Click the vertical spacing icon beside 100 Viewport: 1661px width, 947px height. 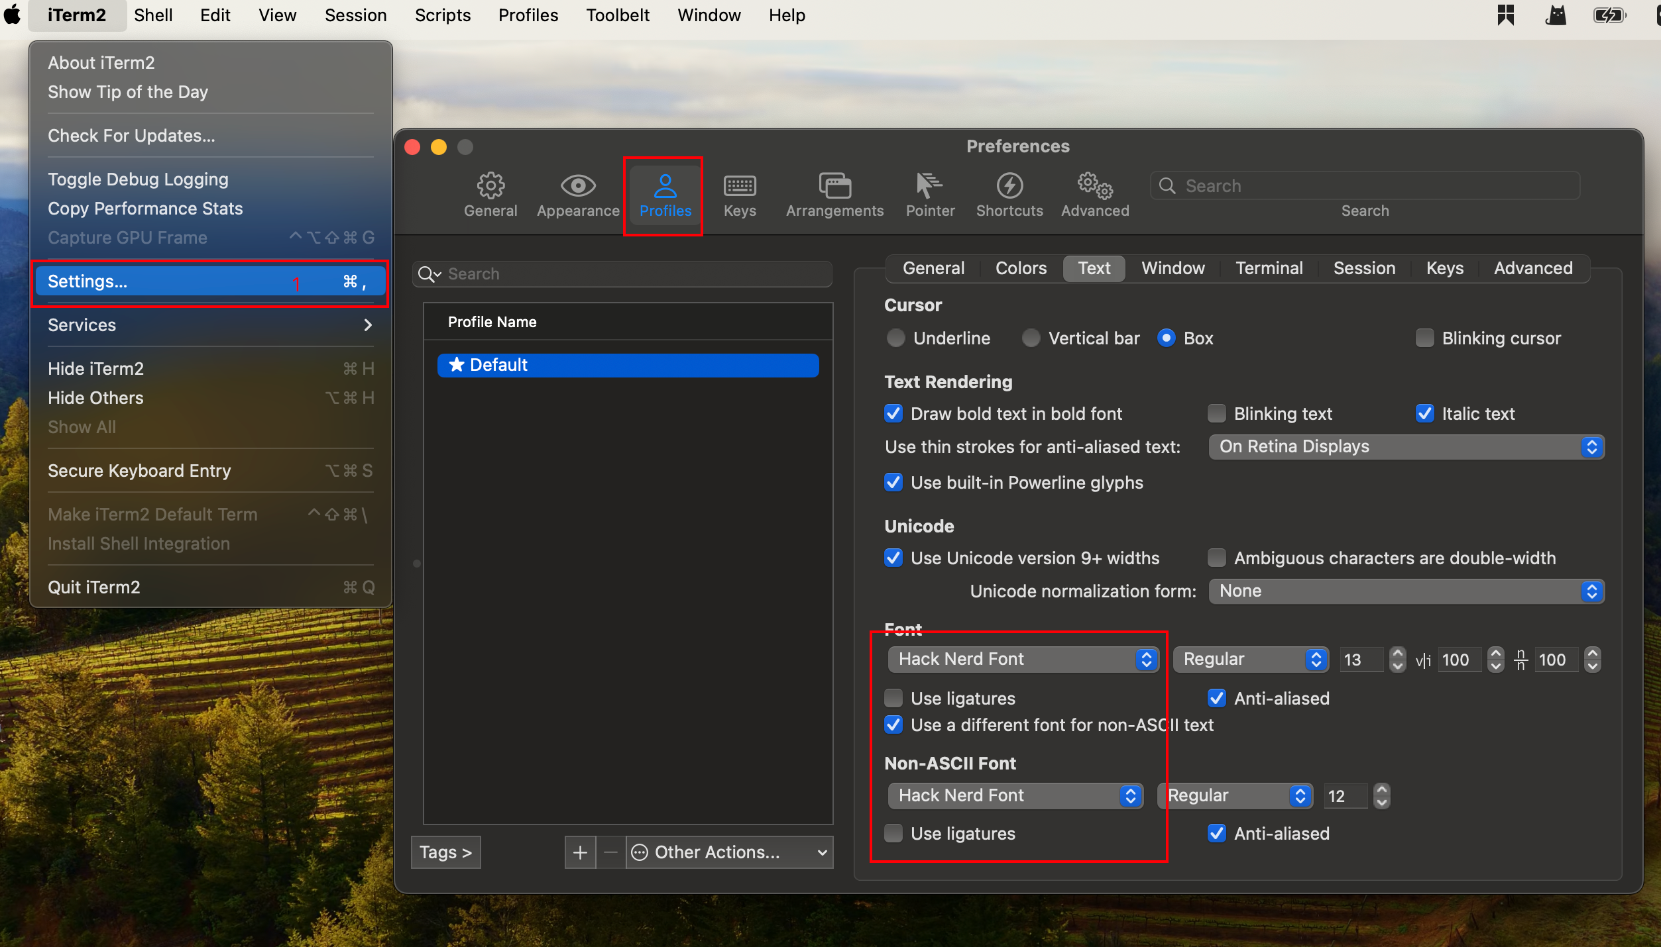1520,660
